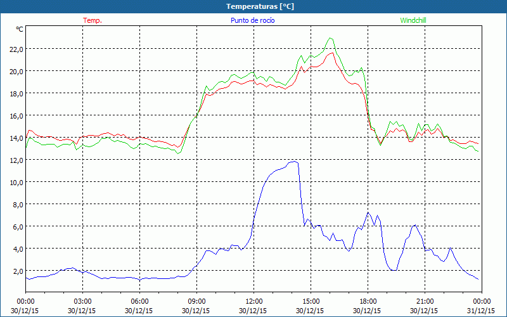Click the 6,0 y-axis value
The width and height of the screenshot is (507, 317).
pyautogui.click(x=18, y=227)
